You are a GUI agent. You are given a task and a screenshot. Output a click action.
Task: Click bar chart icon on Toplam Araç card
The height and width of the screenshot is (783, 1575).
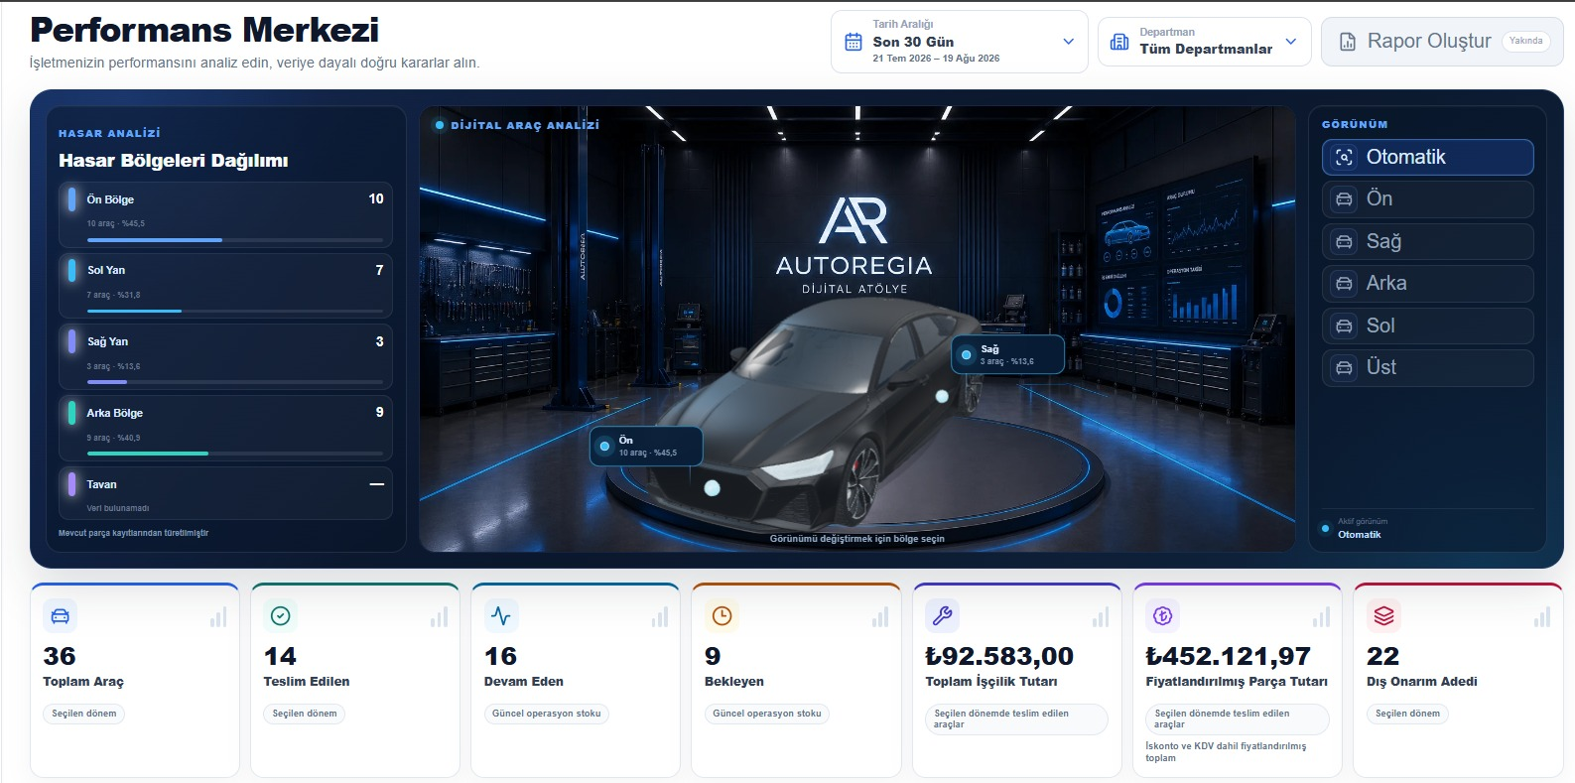click(x=218, y=617)
